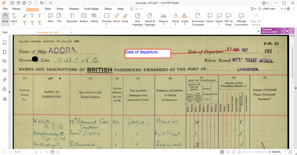Image resolution: width=297 pixels, height=155 pixels.
Task: Expand the Drawing shapes dropdown
Action: (x=107, y=24)
